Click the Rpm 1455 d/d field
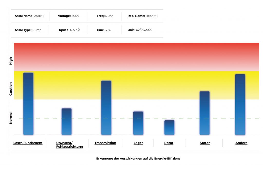Image resolution: width=263 pixels, height=186 pixels. pos(69,30)
